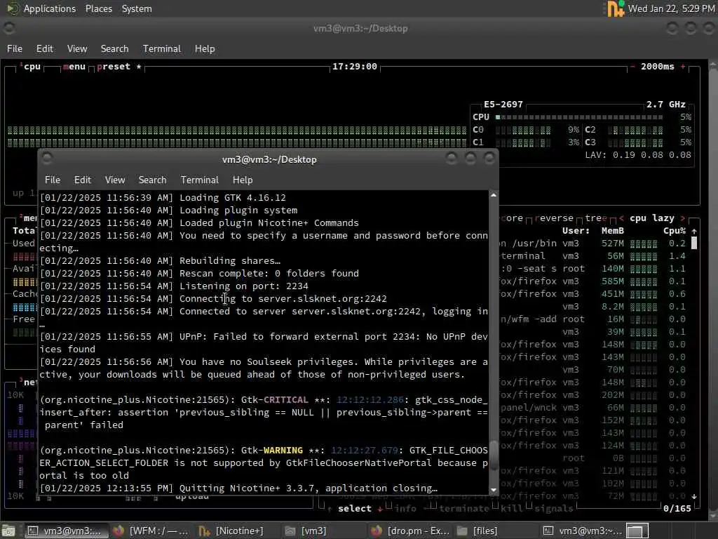Image resolution: width=718 pixels, height=539 pixels.
Task: Switch to [dro.pm - Ex...] taskbar item
Action: pos(410,531)
